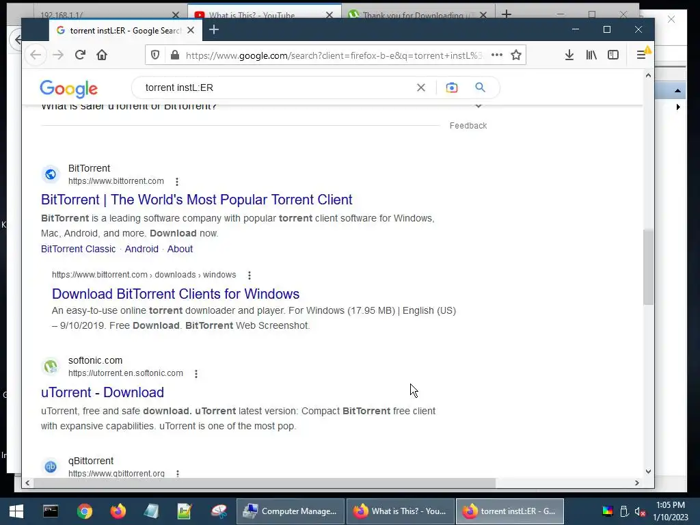
Task: Submit search with magnifier icon
Action: click(480, 87)
